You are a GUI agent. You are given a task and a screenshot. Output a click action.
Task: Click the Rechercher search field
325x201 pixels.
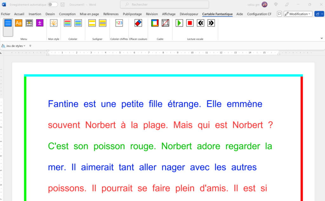[x=165, y=4]
